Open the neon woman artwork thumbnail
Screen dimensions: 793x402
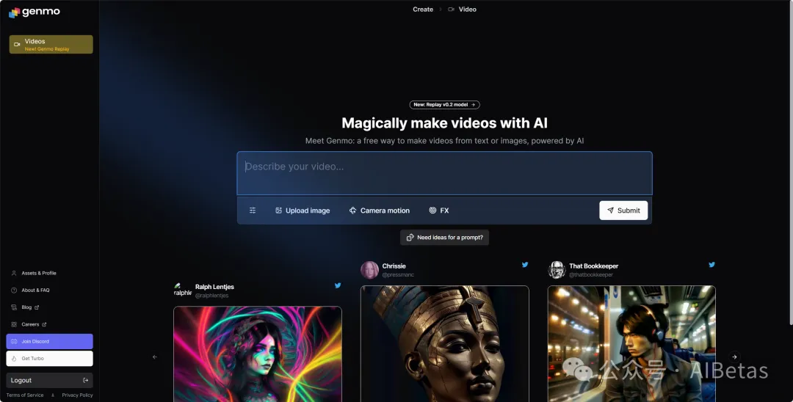tap(258, 354)
